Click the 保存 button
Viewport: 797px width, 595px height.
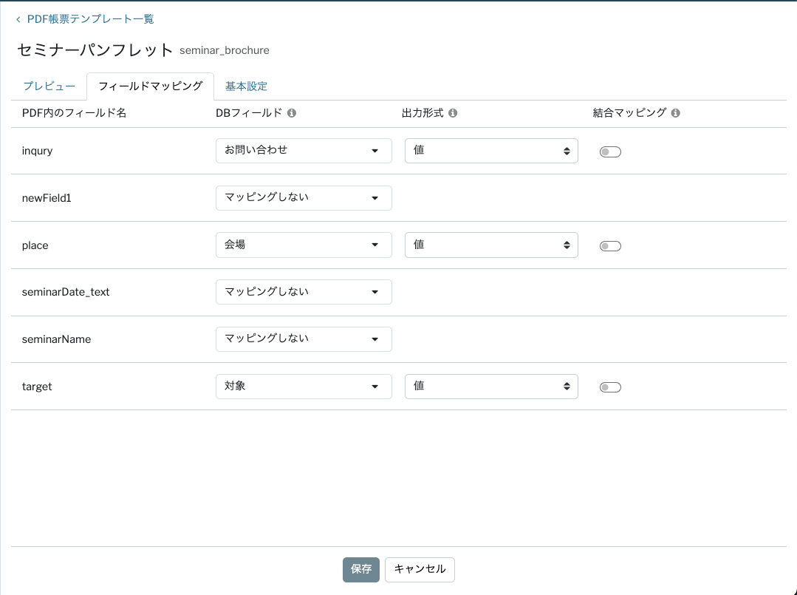(361, 569)
